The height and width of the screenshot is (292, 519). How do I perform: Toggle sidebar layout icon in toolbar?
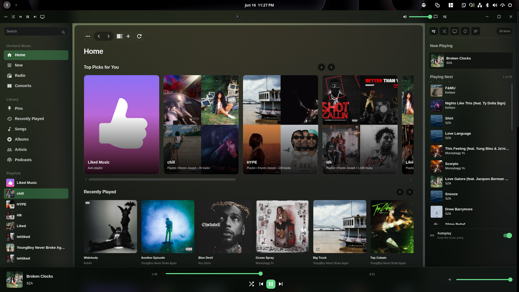coord(119,36)
